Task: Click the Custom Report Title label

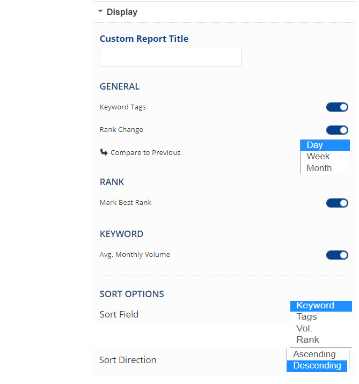Action: pyautogui.click(x=144, y=39)
